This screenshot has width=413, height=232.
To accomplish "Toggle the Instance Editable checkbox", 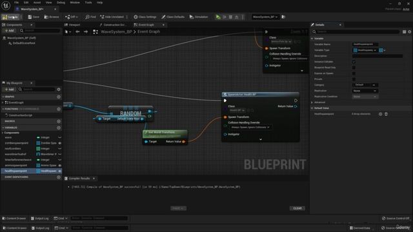I will (x=354, y=62).
